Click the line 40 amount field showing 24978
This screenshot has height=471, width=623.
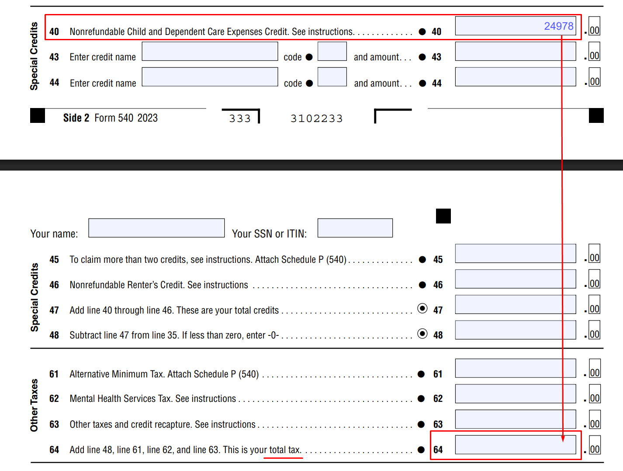[x=516, y=26]
